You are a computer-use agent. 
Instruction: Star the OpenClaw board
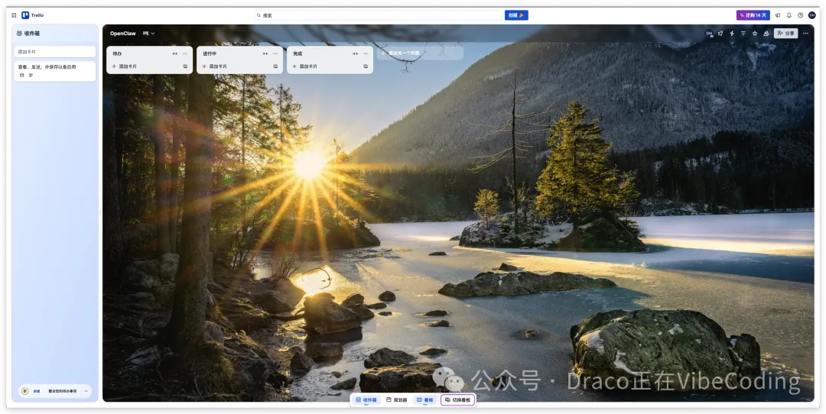coord(755,34)
